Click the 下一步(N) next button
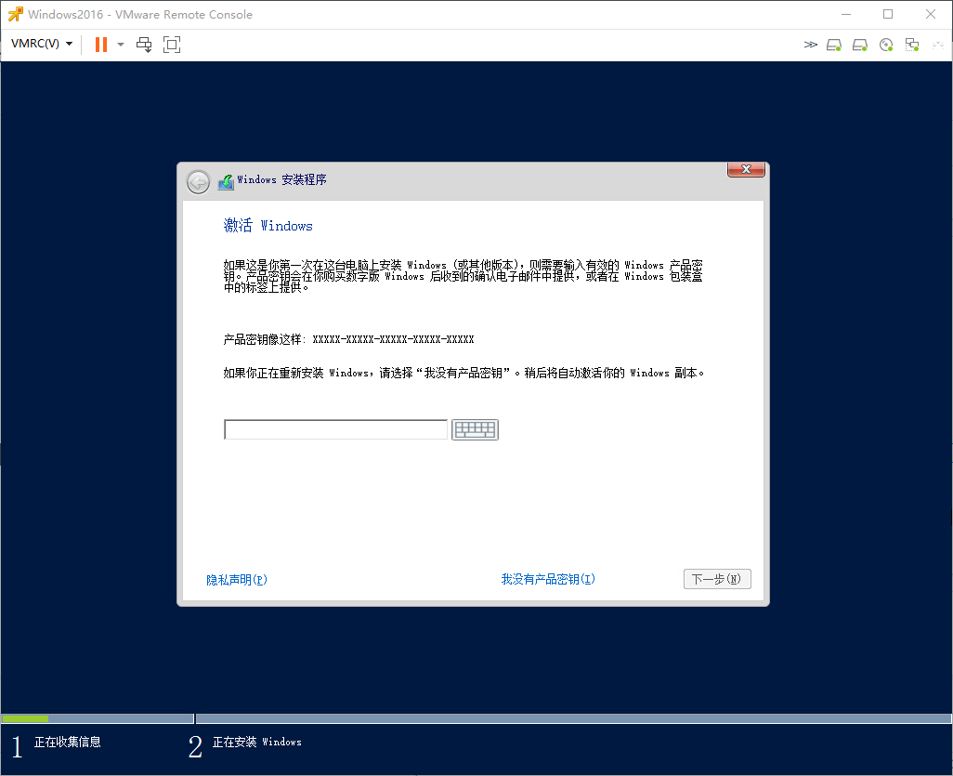The width and height of the screenshot is (953, 776). [717, 579]
